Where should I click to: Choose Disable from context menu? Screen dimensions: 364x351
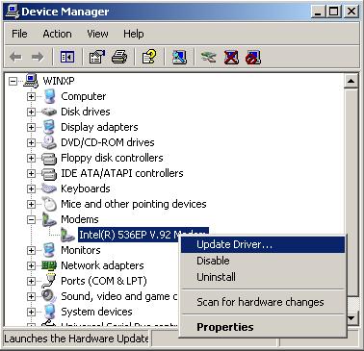point(263,261)
